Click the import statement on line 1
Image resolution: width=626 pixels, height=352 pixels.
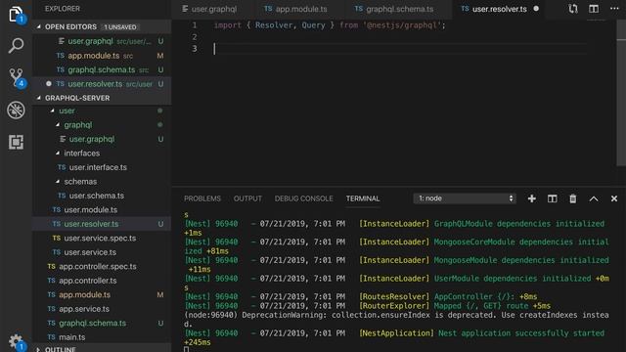tap(330, 25)
